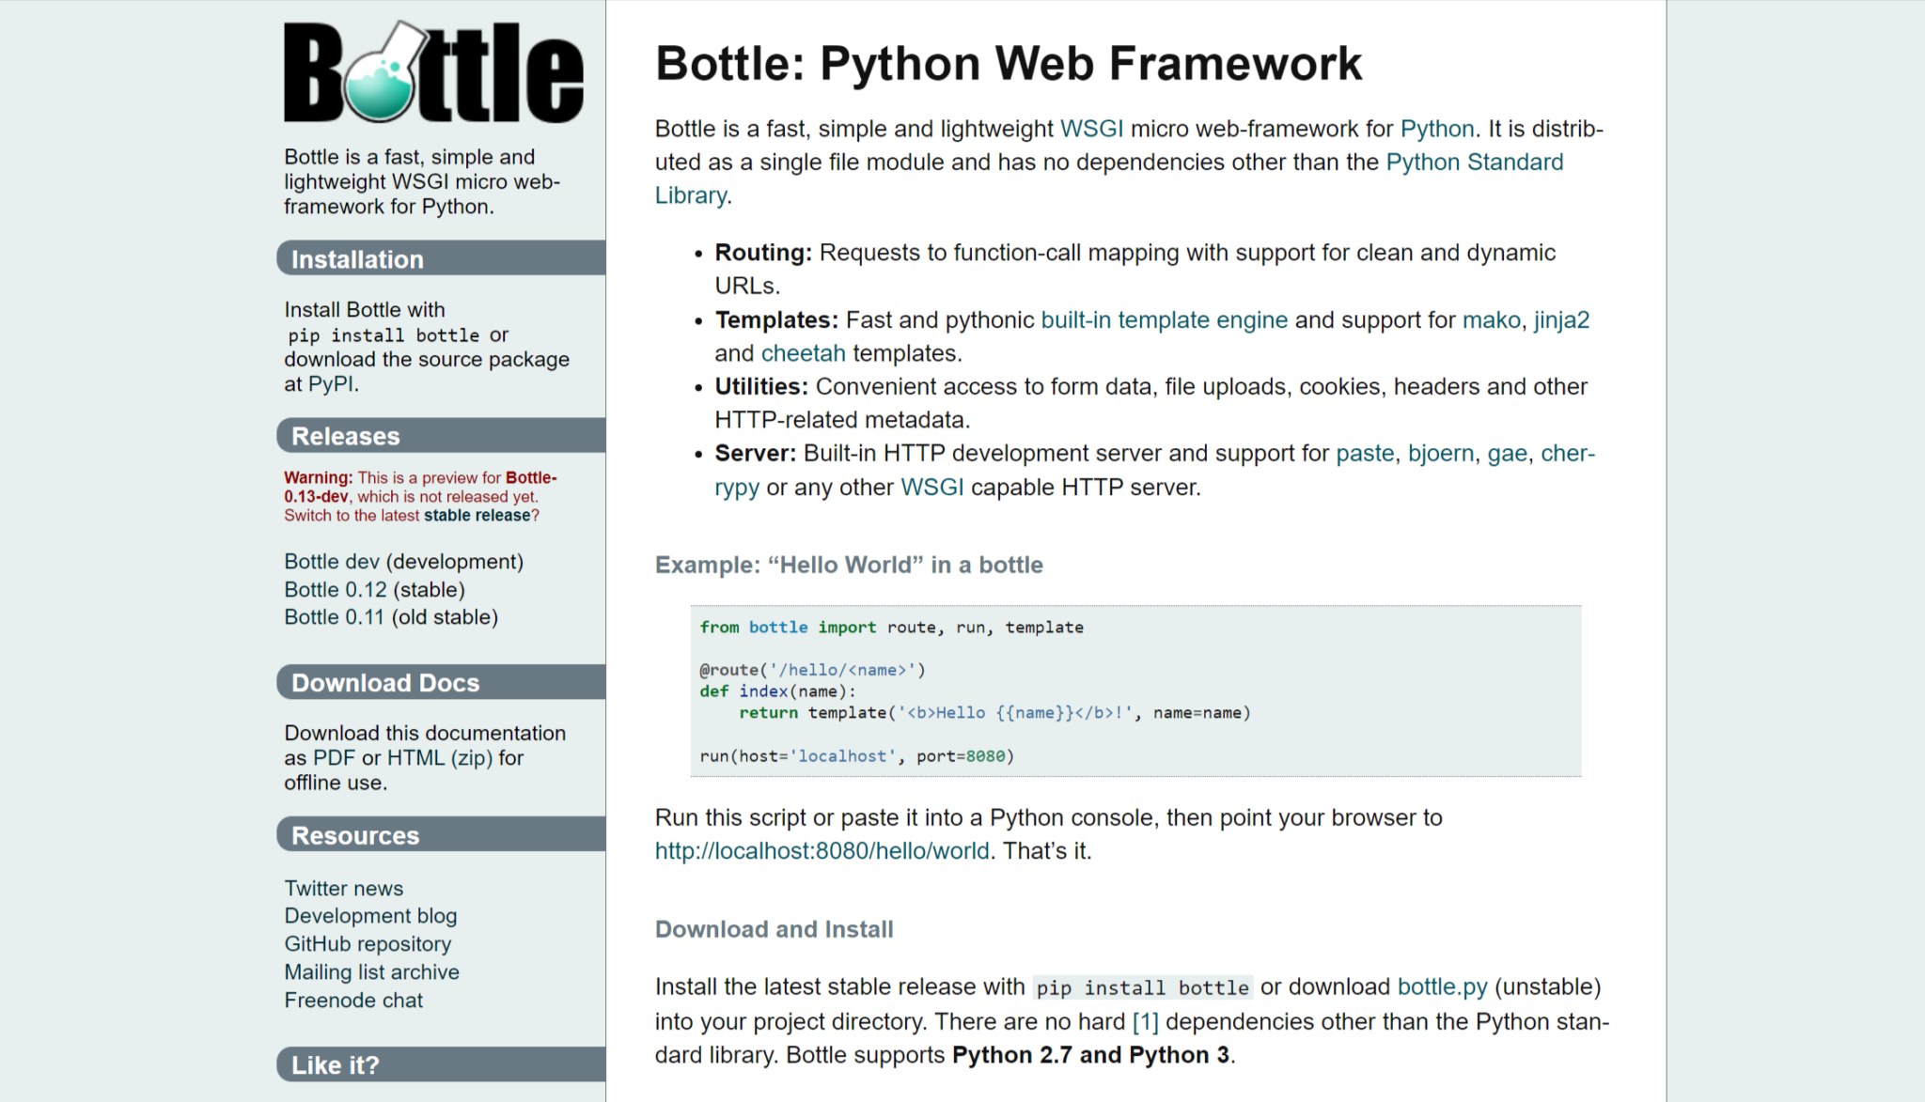Visit the Development blog link
This screenshot has height=1102, width=1925.
point(370,916)
